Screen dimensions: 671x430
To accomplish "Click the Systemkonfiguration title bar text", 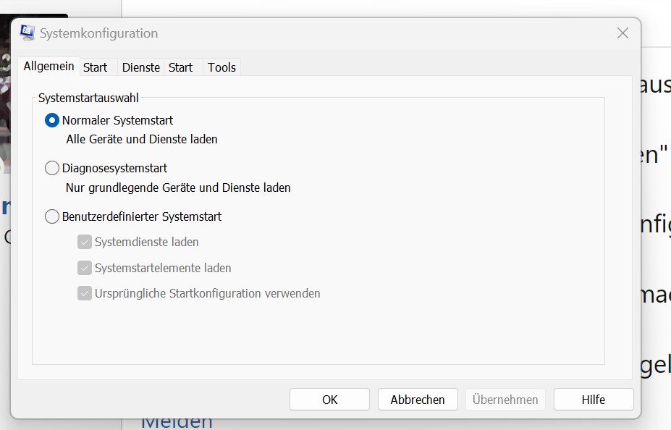I will pyautogui.click(x=99, y=33).
